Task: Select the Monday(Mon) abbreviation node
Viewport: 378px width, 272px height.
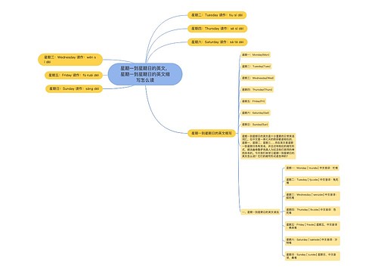Action: 256,54
